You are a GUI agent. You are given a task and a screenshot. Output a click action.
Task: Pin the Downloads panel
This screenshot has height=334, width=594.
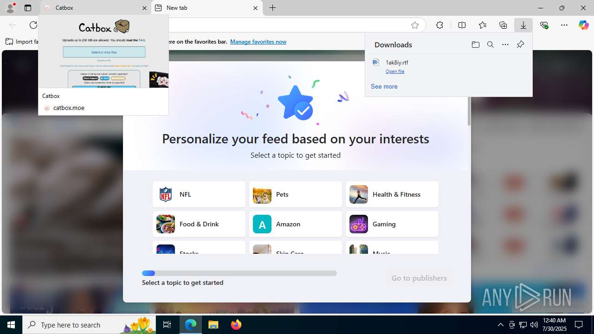coord(520,45)
